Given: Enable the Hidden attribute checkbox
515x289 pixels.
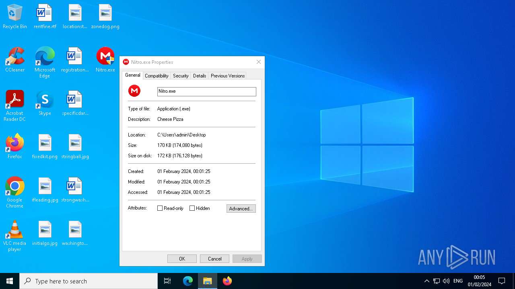Looking at the screenshot, I should click(x=192, y=208).
